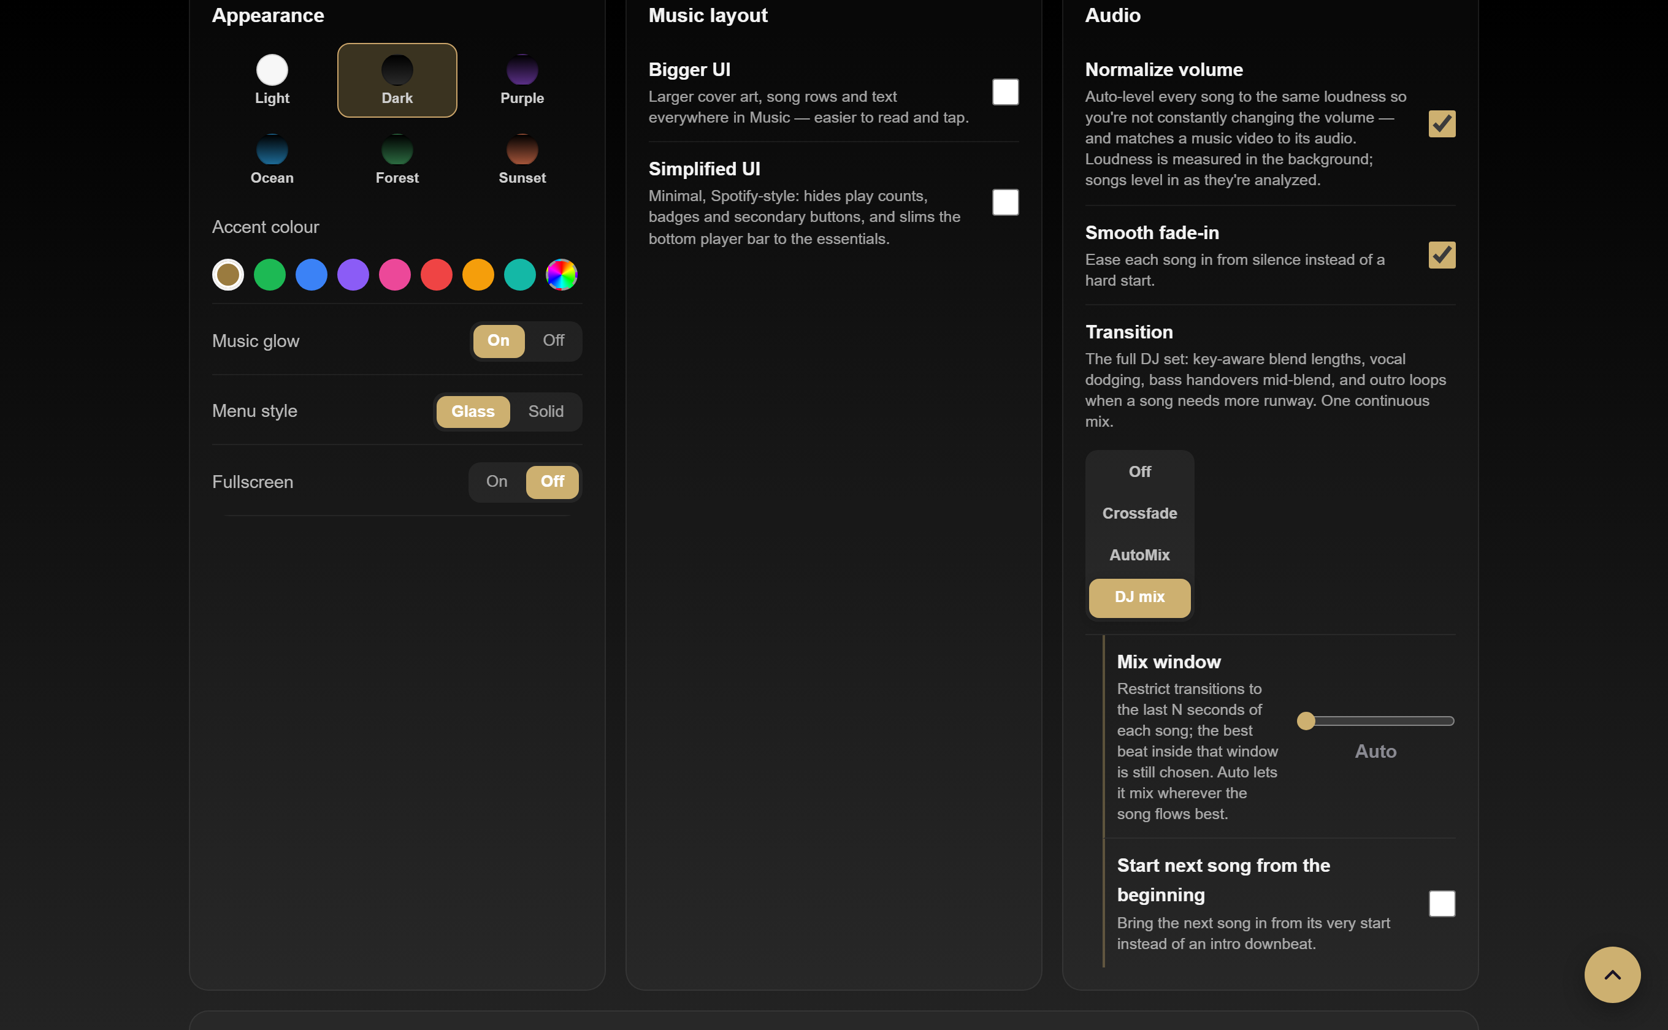Uncheck Smooth fade-in
Image resolution: width=1668 pixels, height=1030 pixels.
tap(1442, 256)
